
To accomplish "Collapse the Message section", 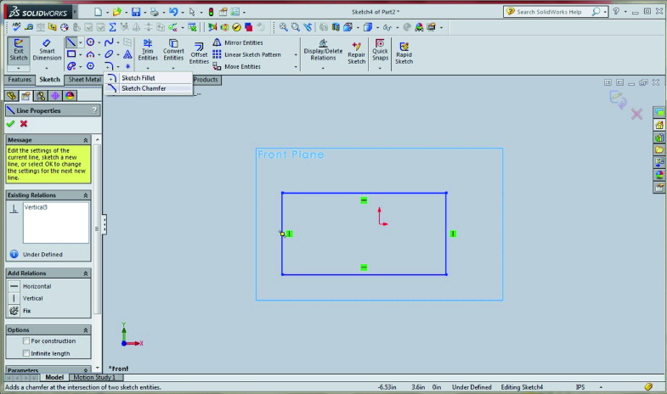I will coord(86,140).
